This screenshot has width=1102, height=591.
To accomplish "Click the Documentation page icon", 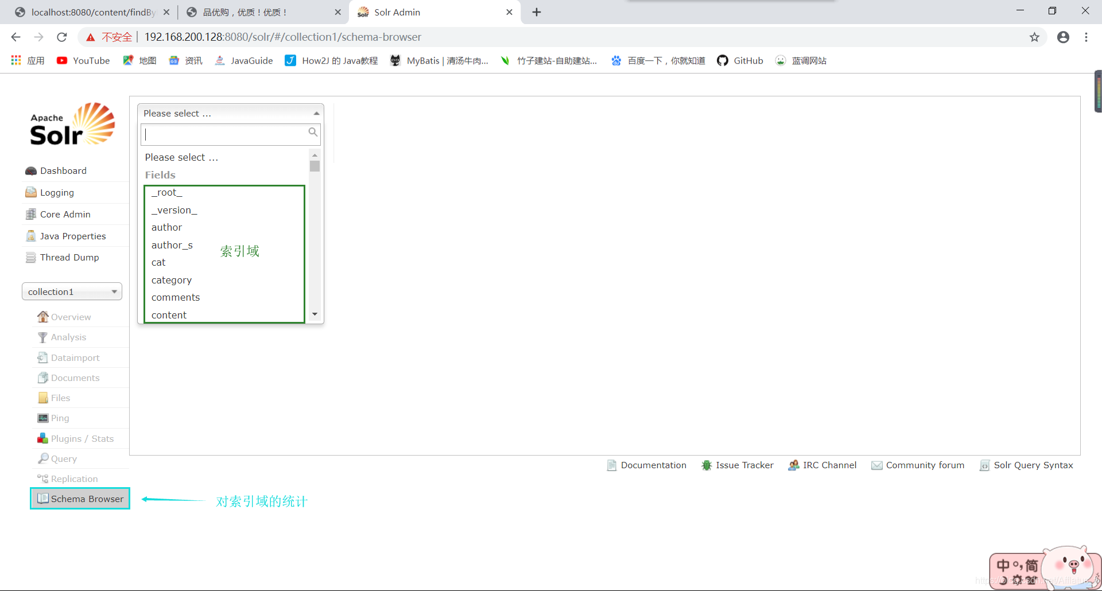I will pyautogui.click(x=612, y=465).
